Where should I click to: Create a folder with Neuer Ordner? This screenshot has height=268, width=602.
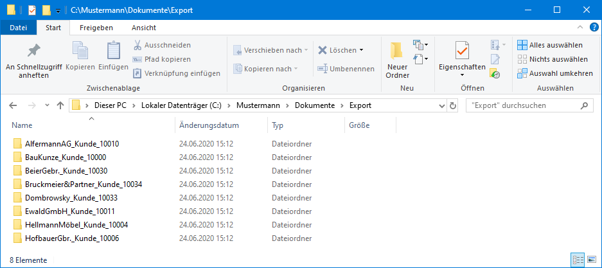click(x=398, y=60)
